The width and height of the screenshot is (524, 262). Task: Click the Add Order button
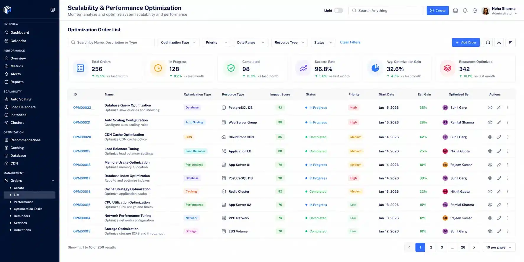466,43
